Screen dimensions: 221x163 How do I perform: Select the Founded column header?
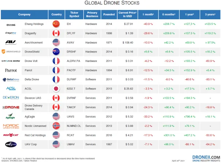point(108,14)
